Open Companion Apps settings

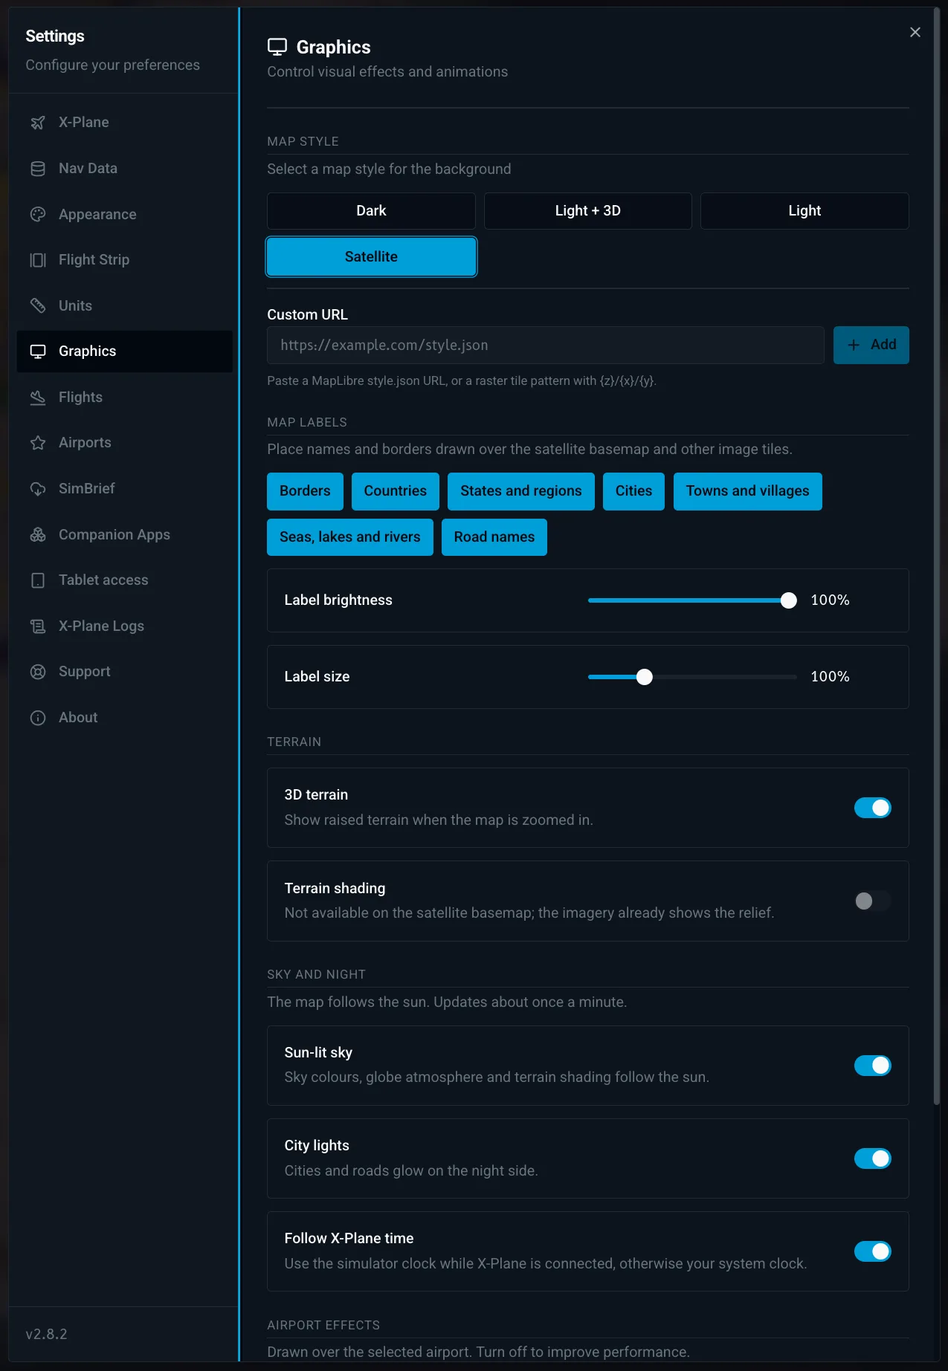click(x=125, y=535)
